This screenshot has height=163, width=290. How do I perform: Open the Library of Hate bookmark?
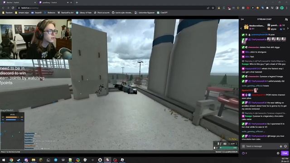(x=84, y=13)
